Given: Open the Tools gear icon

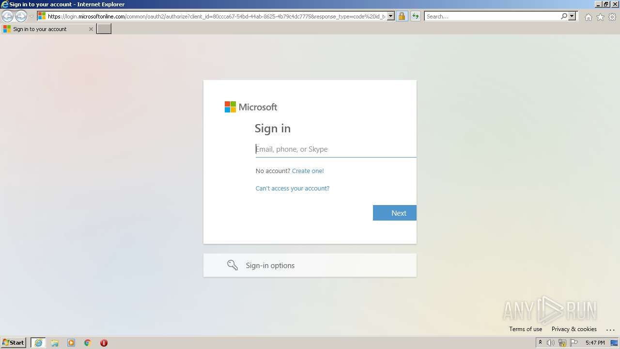Looking at the screenshot, I should [612, 17].
